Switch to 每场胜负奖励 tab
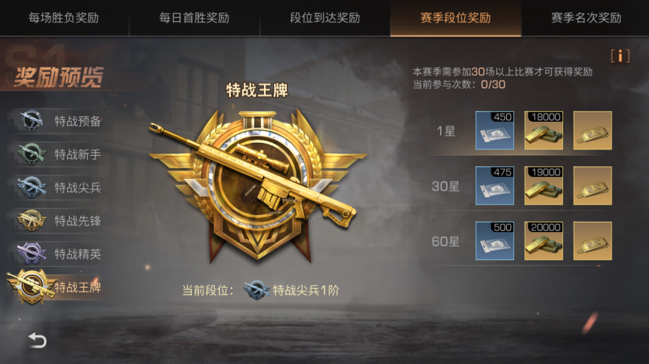The height and width of the screenshot is (364, 649). coord(64,18)
